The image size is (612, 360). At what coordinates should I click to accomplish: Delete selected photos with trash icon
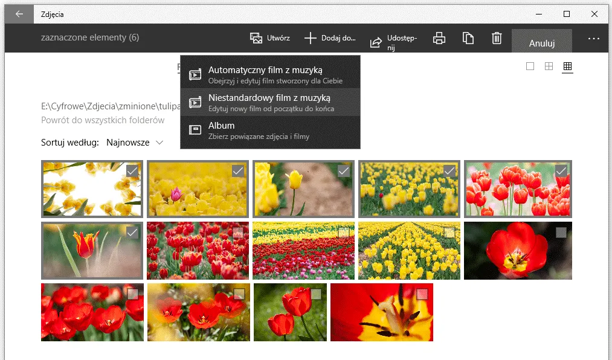[497, 38]
